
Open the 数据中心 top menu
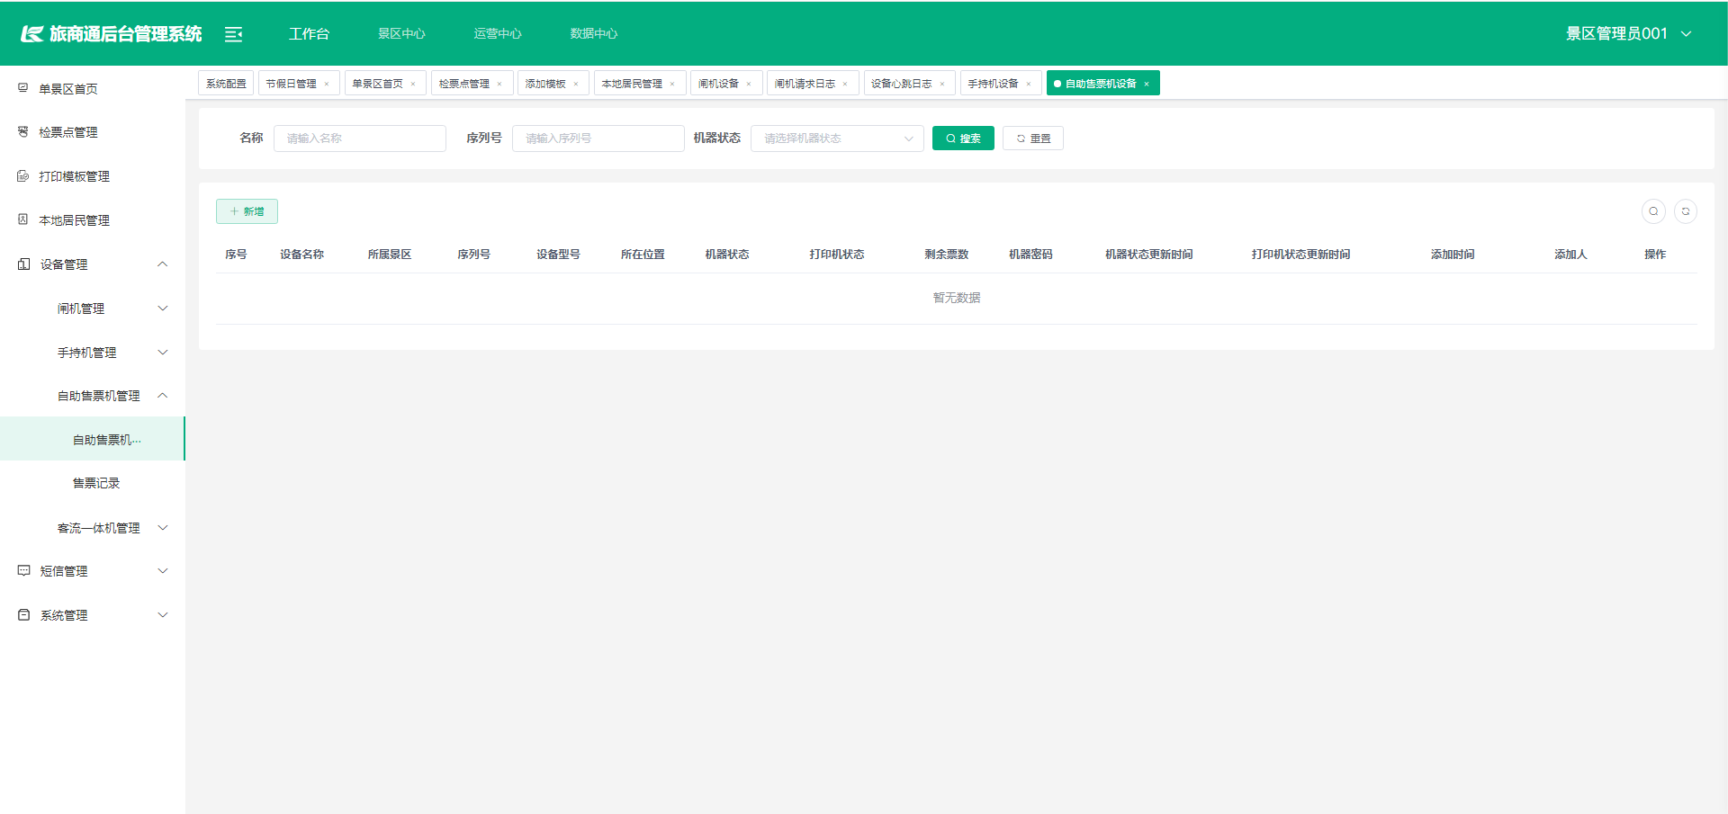pos(594,33)
